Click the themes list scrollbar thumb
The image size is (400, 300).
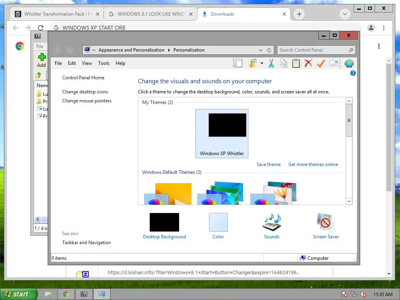pos(349,120)
